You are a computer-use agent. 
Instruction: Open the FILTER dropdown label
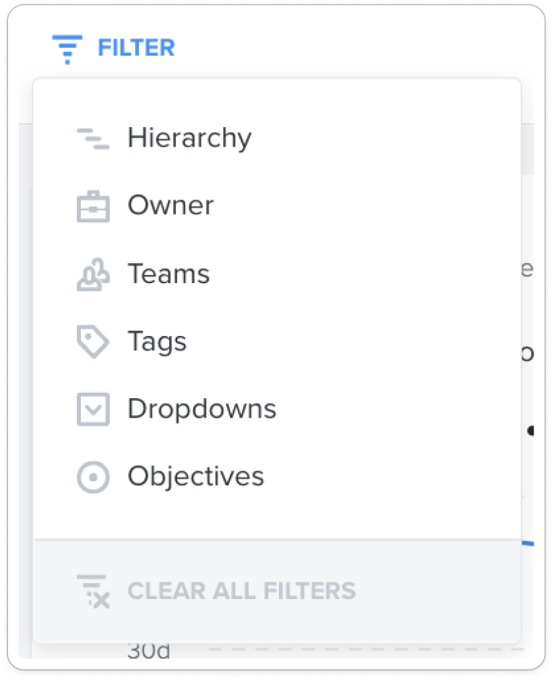pos(136,48)
